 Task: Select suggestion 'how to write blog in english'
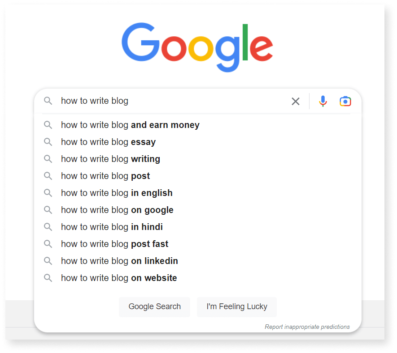[x=117, y=193]
